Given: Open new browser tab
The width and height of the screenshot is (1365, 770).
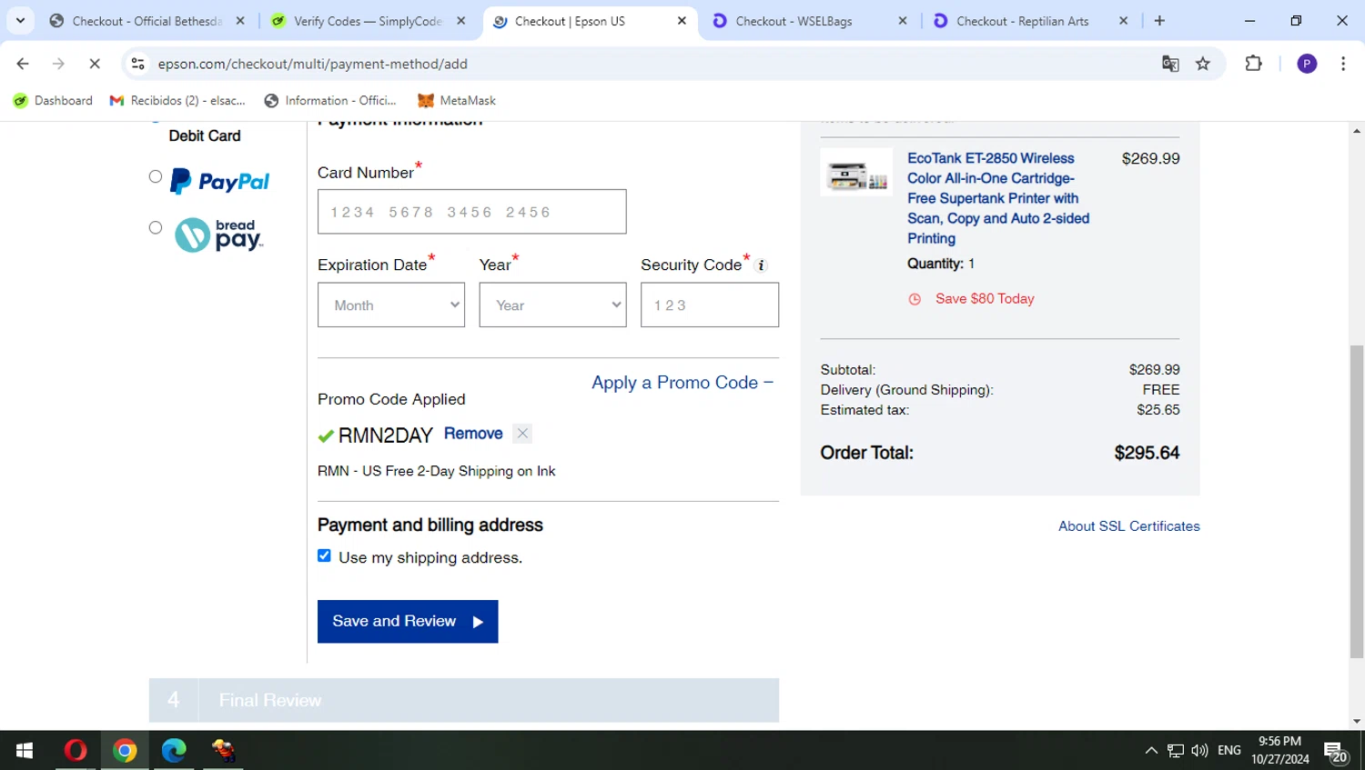Looking at the screenshot, I should [x=1159, y=21].
